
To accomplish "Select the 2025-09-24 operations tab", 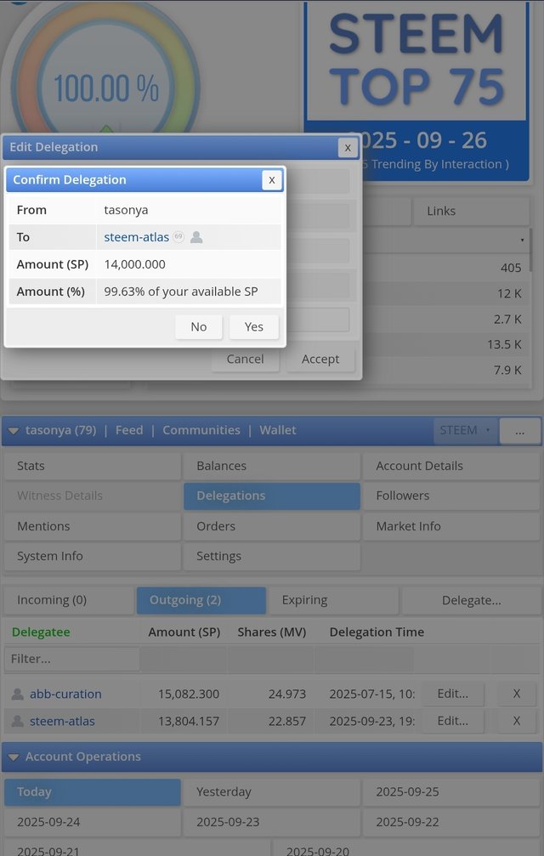I will (92, 822).
